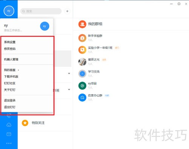Click the 新手体验群 group avatar icon
Image resolution: width=189 pixels, height=149 pixels.
[82, 38]
